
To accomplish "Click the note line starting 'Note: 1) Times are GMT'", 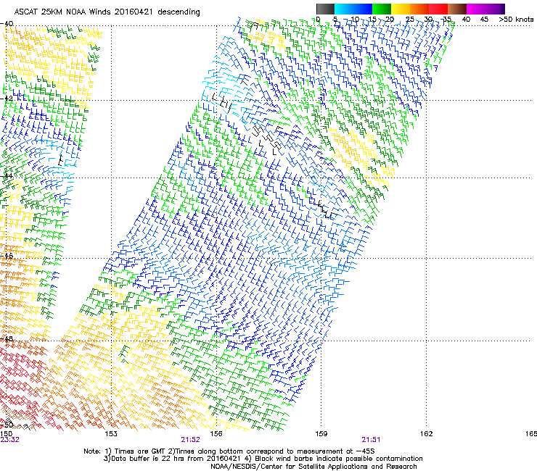I will 229,451.
